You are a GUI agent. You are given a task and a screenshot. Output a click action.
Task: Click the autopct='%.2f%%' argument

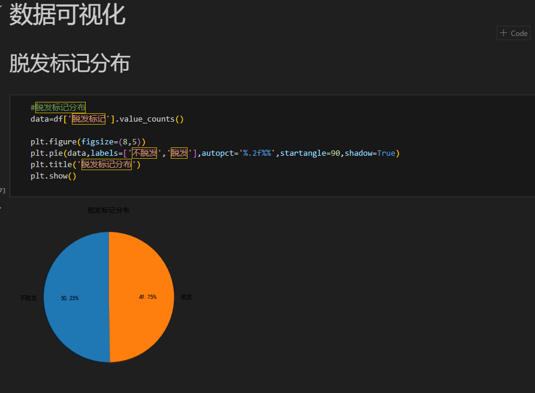pyautogui.click(x=238, y=153)
